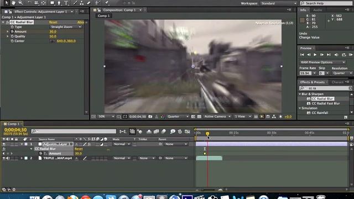Toggle the Amount stopwatch in Effect Controls
Image resolution: width=354 pixels, height=199 pixels.
12,32
